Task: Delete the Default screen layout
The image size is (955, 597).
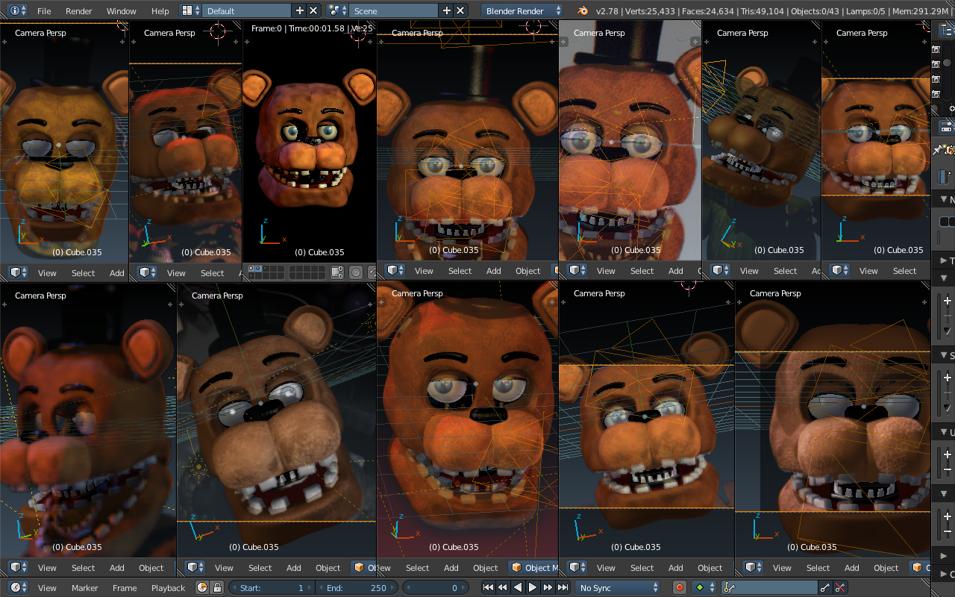Action: [313, 10]
